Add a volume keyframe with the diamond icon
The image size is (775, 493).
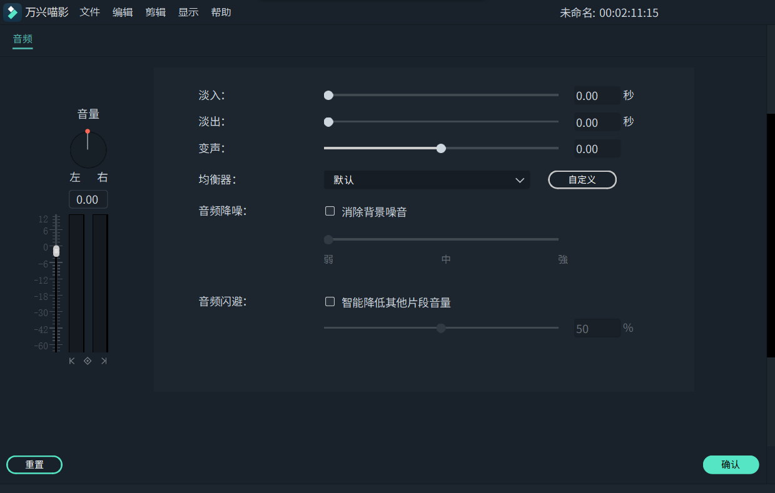tap(88, 361)
